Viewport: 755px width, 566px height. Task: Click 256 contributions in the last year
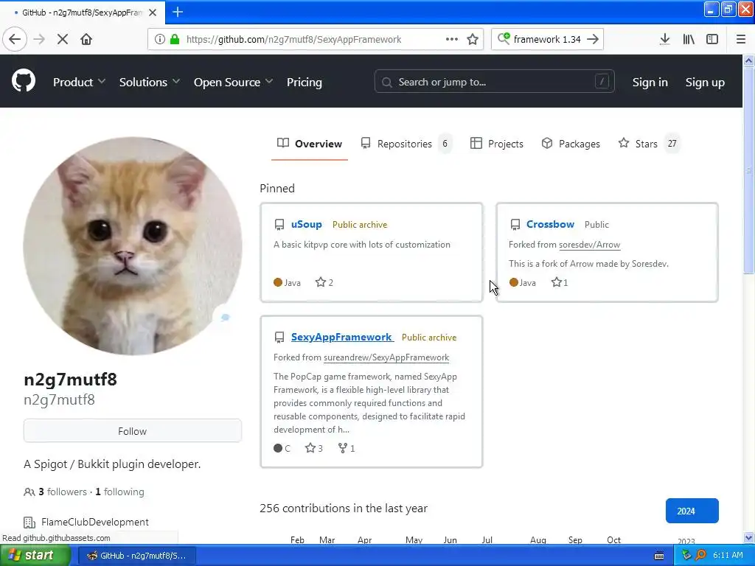pos(344,509)
